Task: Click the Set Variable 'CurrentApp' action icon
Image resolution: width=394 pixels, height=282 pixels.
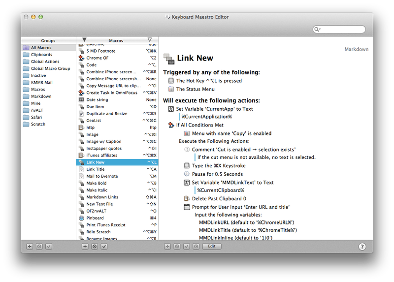Action: coord(171,109)
